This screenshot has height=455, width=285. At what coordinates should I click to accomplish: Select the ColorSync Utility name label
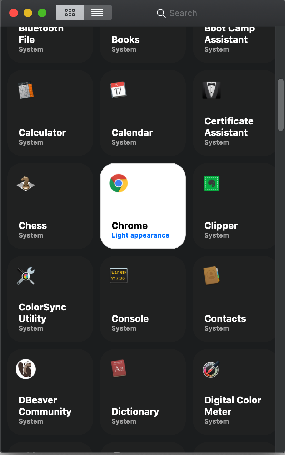(x=42, y=313)
